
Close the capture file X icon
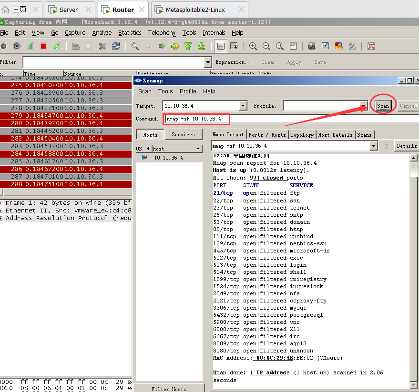point(102,46)
